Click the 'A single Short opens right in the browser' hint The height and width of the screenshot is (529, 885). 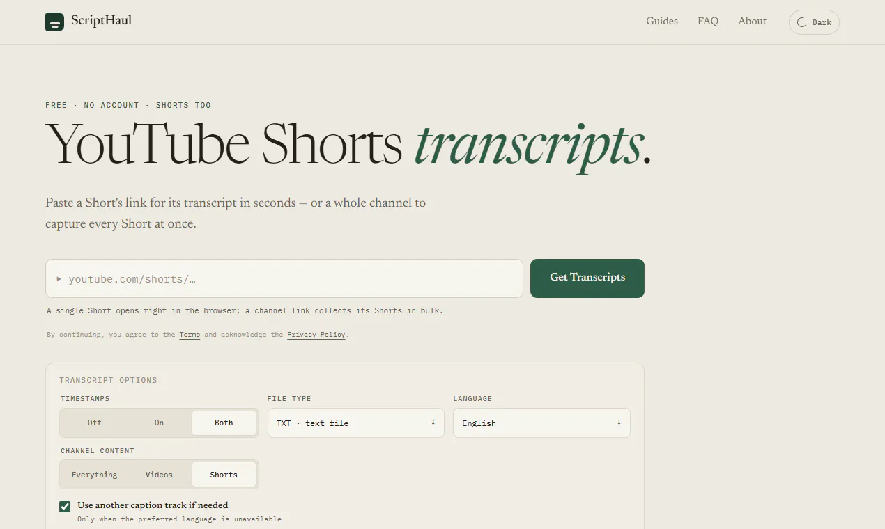[x=245, y=310]
